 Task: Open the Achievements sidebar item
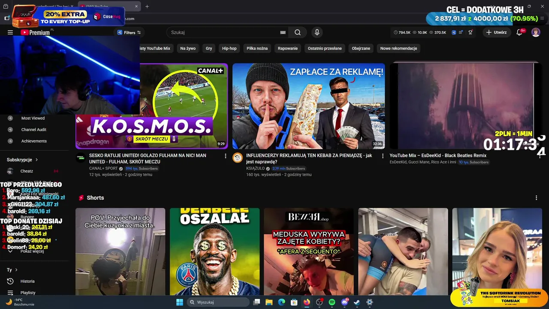click(x=34, y=141)
